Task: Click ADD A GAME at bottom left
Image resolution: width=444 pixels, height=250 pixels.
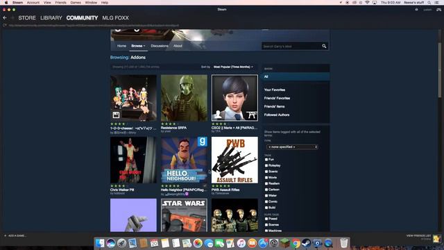Action: (x=15, y=235)
